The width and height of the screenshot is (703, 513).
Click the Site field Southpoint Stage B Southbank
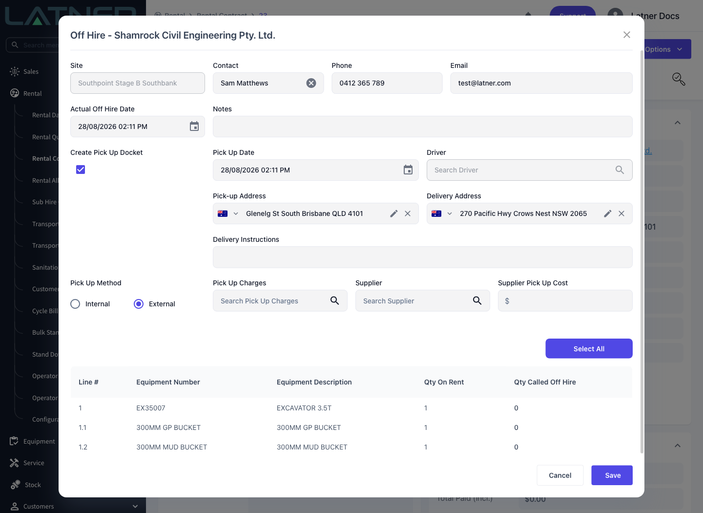tap(138, 83)
